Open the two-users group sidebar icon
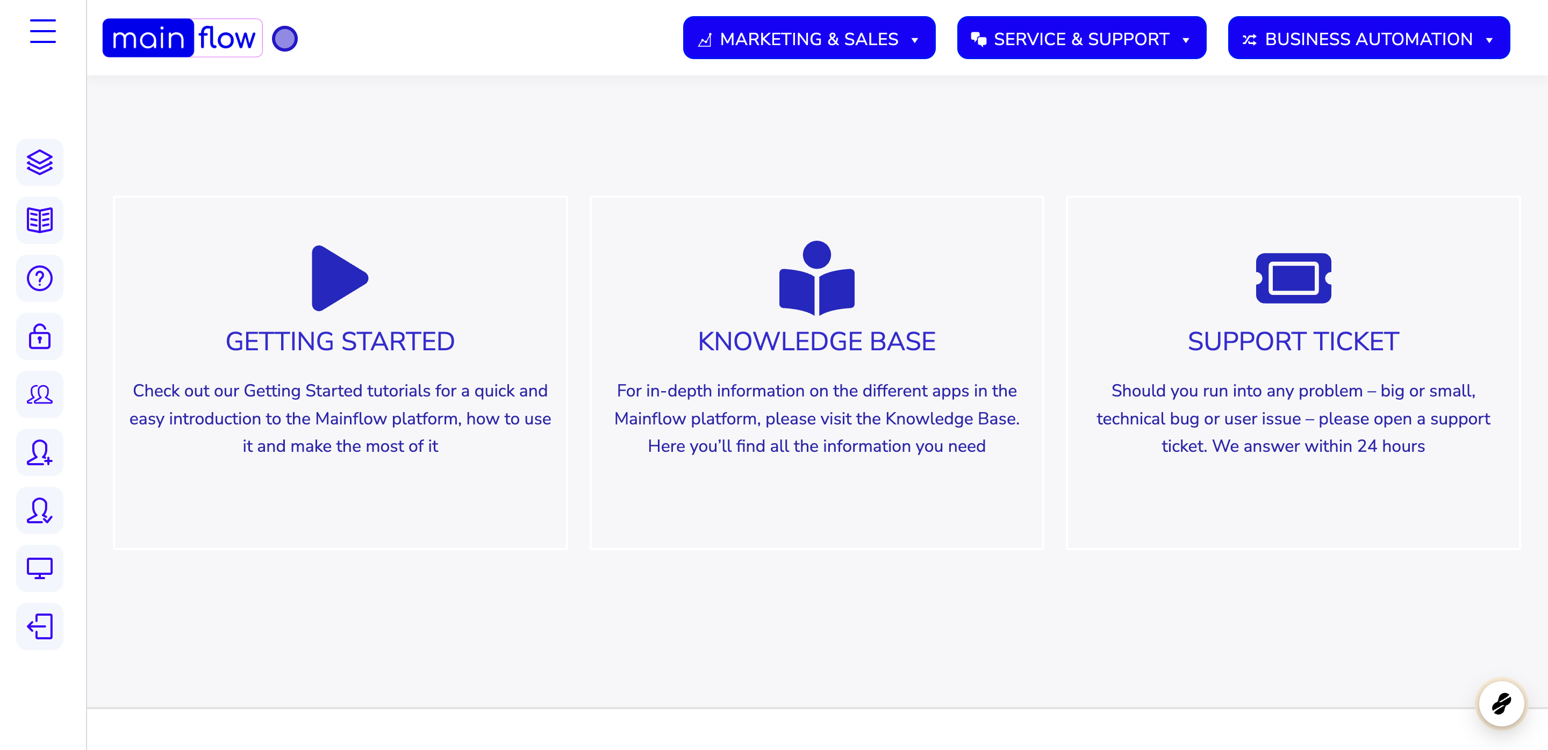Viewport: 1548px width, 750px height. 40,394
